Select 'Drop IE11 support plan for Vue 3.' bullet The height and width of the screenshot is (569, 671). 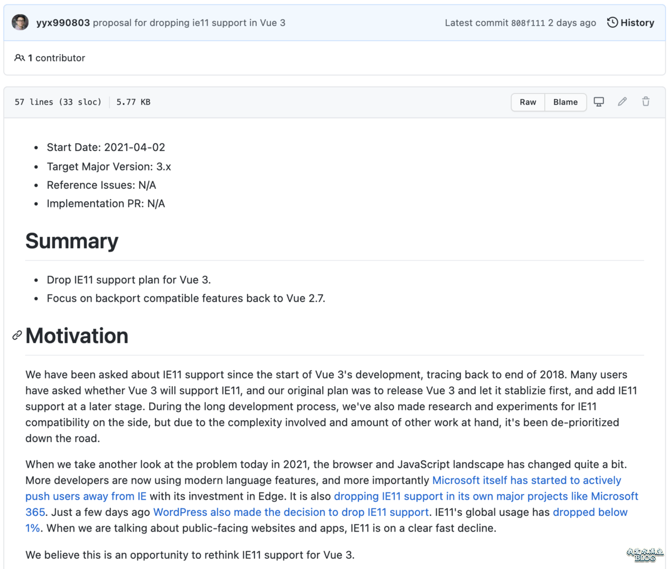[x=129, y=280]
